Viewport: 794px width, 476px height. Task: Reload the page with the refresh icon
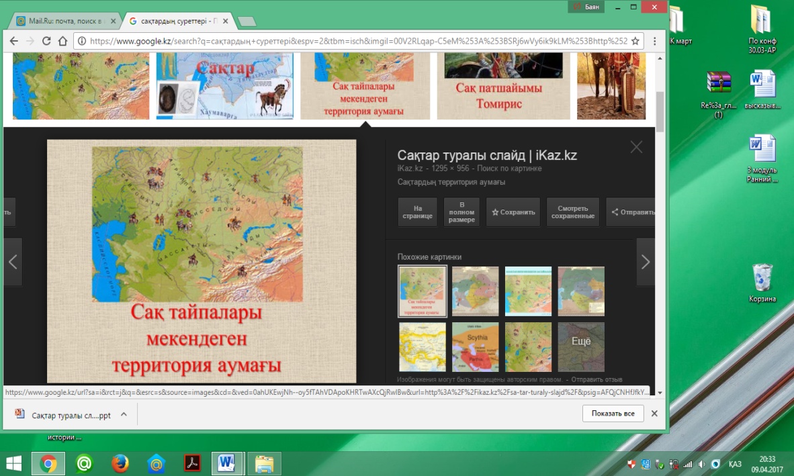pos(46,41)
